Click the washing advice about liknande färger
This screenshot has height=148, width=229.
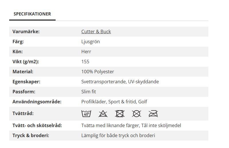tap(131, 125)
